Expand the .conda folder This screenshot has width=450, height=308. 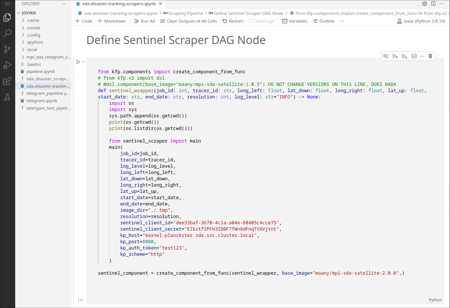pyautogui.click(x=44, y=28)
